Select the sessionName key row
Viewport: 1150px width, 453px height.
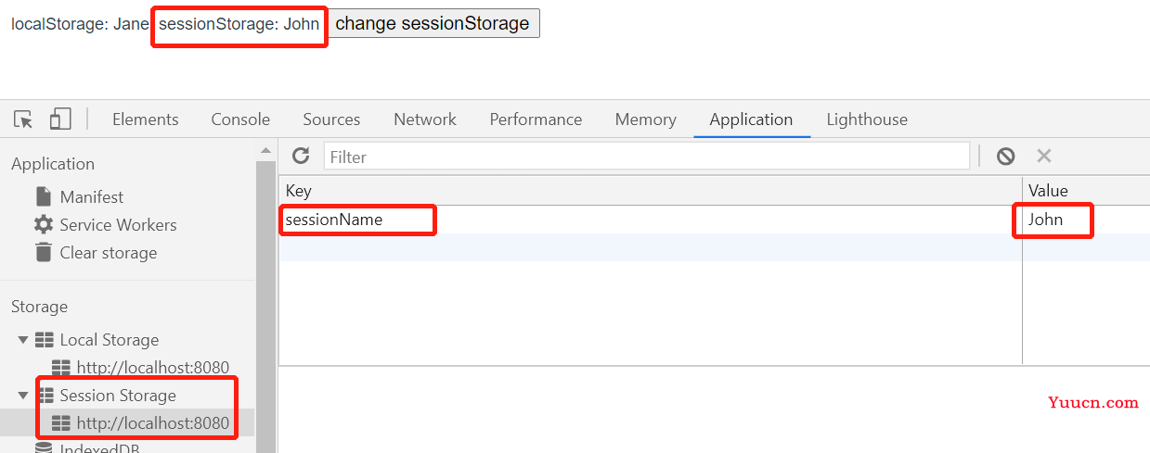pyautogui.click(x=715, y=220)
